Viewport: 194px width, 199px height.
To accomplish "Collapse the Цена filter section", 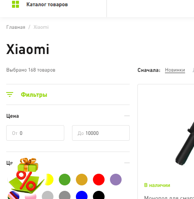I will point(127,116).
